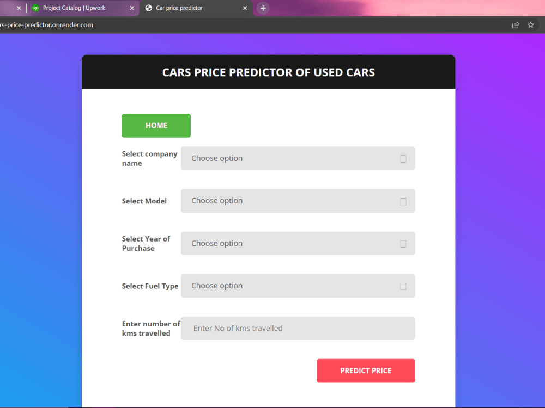
Task: Open a new browser tab with the plus icon
Action: (x=262, y=8)
